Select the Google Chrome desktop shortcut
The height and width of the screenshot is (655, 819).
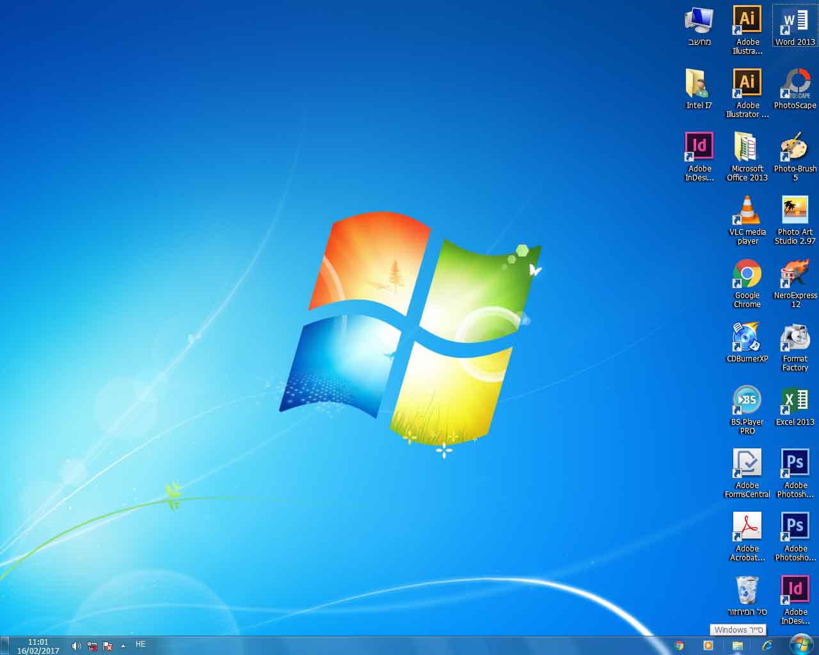click(x=747, y=284)
